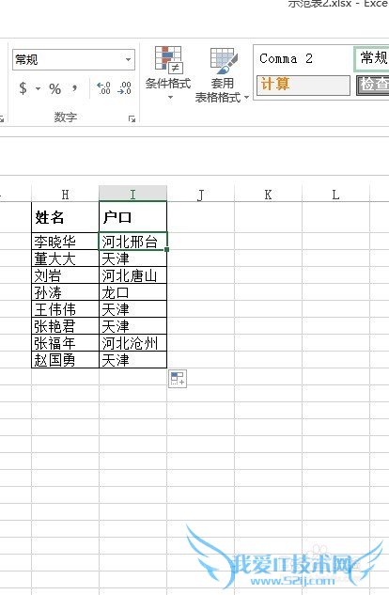This screenshot has height=595, width=389.
Task: Select cell containing 孙涛
Action: (x=65, y=292)
